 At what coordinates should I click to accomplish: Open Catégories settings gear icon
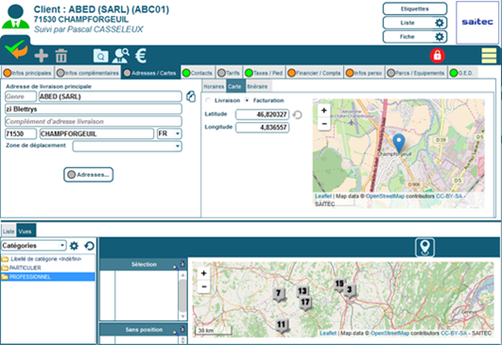[x=74, y=246]
